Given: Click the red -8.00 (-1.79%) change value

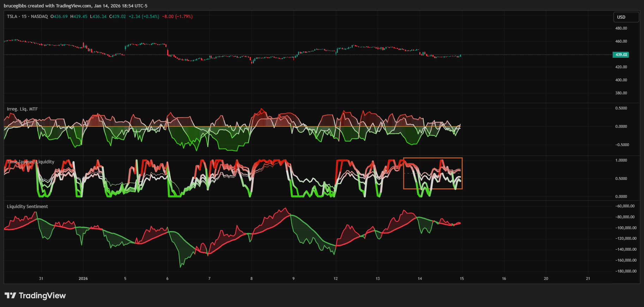Looking at the screenshot, I should tap(177, 17).
